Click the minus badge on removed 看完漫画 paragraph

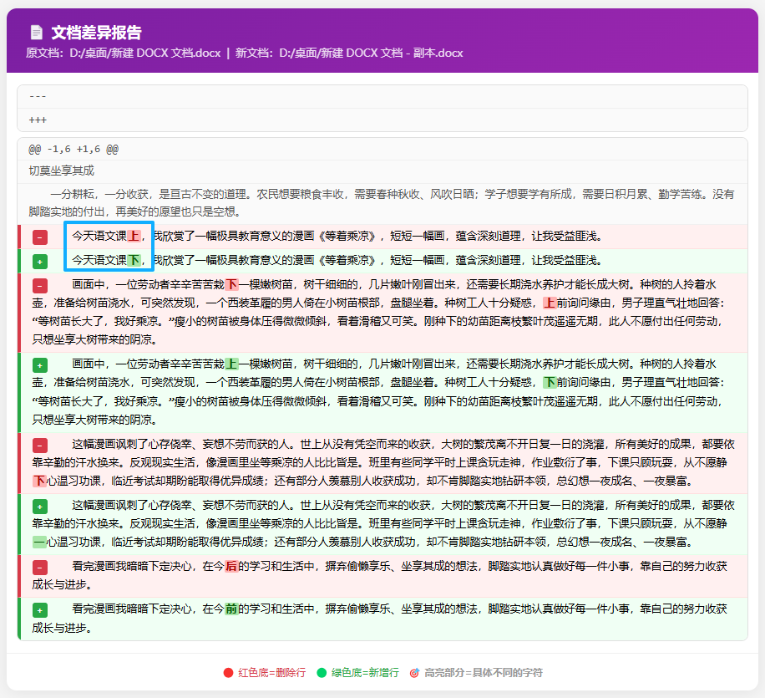[40, 567]
